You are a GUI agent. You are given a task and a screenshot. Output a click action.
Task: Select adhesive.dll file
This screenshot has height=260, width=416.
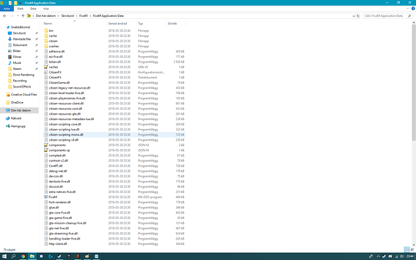(x=57, y=51)
